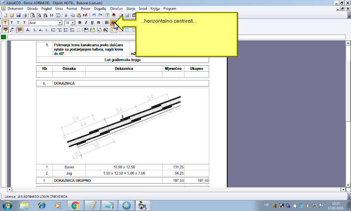
Task: Redo the last undone action
Action: pyautogui.click(x=100, y=15)
